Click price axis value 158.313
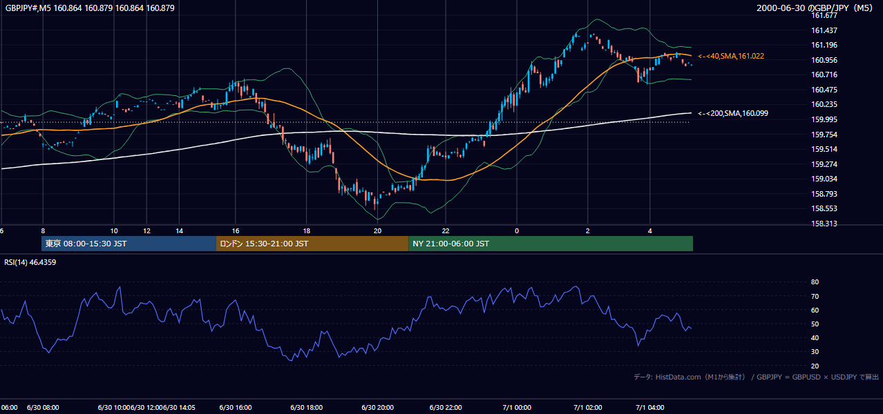Image resolution: width=883 pixels, height=414 pixels. (824, 224)
